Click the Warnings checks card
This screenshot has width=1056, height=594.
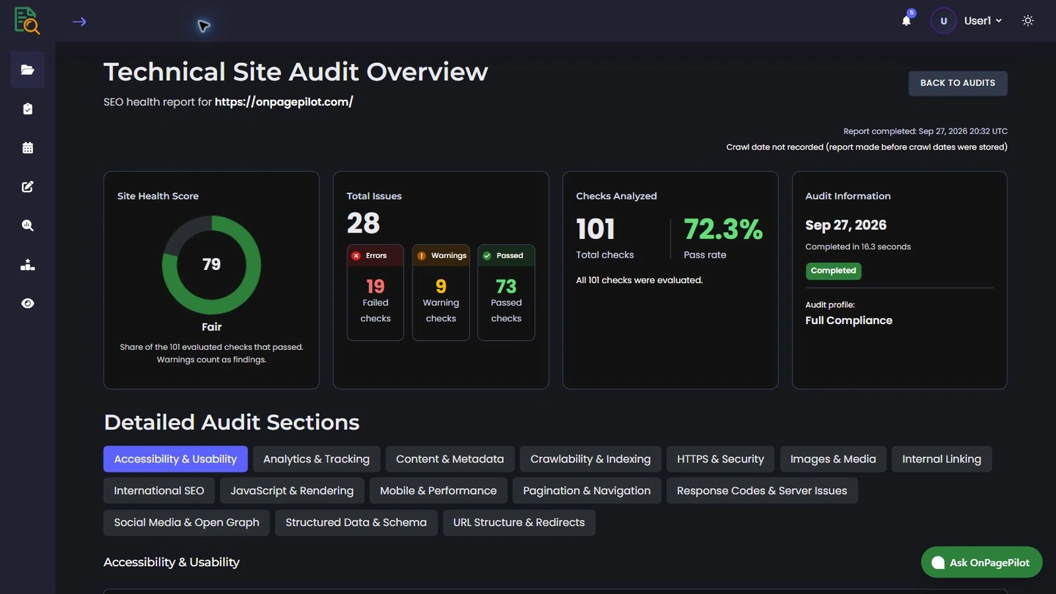(441, 293)
